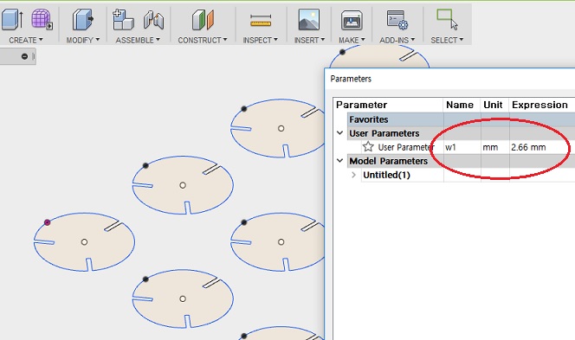Open the ASSEMBLE dropdown menu
The width and height of the screenshot is (575, 340).
click(138, 40)
